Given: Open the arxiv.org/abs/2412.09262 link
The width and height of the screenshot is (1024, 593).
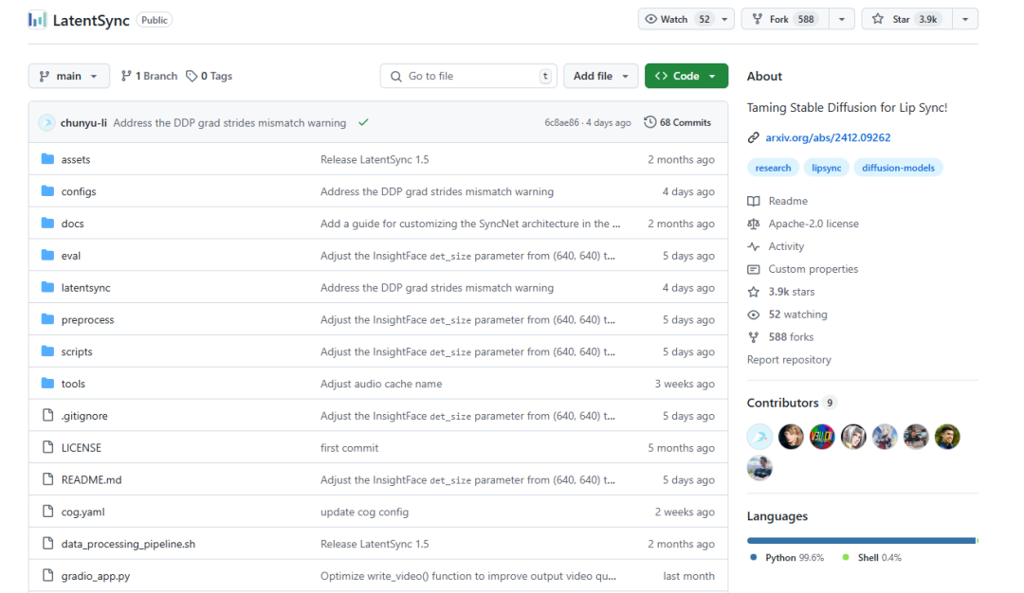Looking at the screenshot, I should pos(828,137).
